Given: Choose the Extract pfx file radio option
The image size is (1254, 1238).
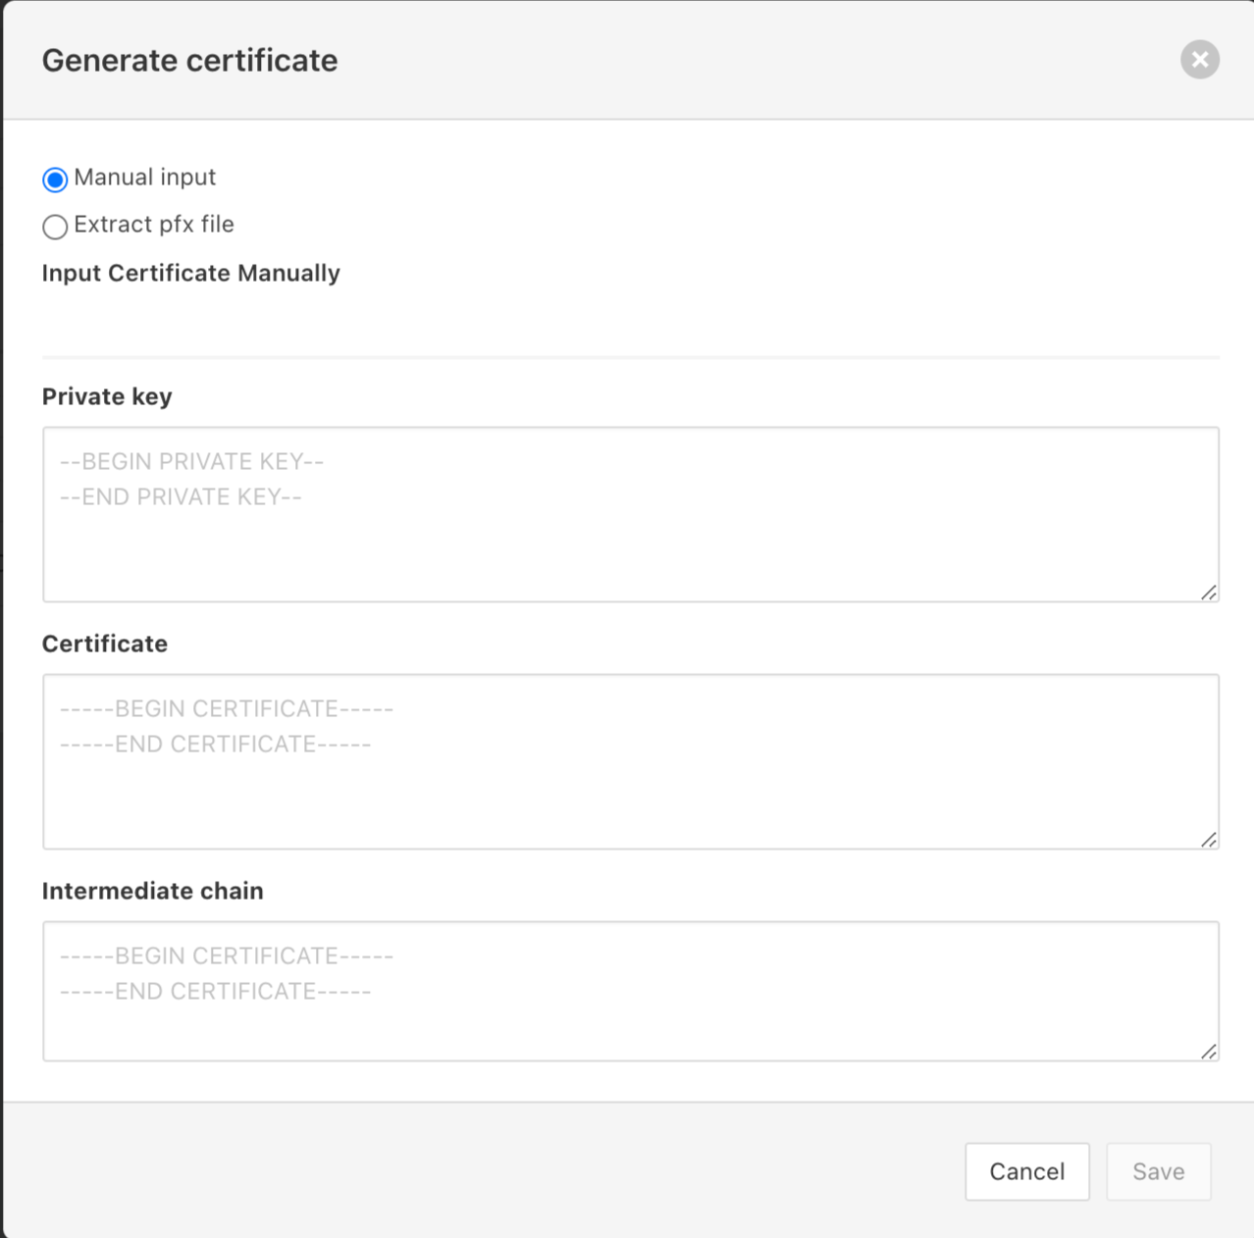Looking at the screenshot, I should (55, 227).
